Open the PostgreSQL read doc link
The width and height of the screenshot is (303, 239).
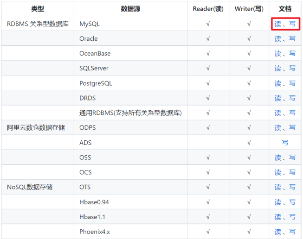tap(278, 83)
